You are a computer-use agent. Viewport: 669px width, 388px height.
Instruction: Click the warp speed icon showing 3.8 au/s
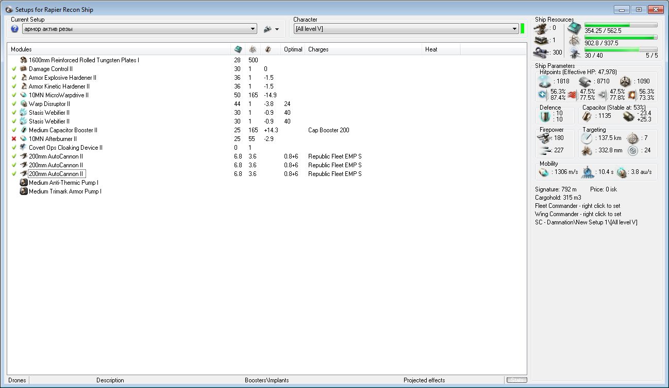[x=622, y=172]
